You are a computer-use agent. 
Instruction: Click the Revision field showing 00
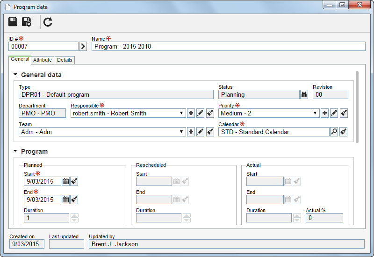(331, 94)
